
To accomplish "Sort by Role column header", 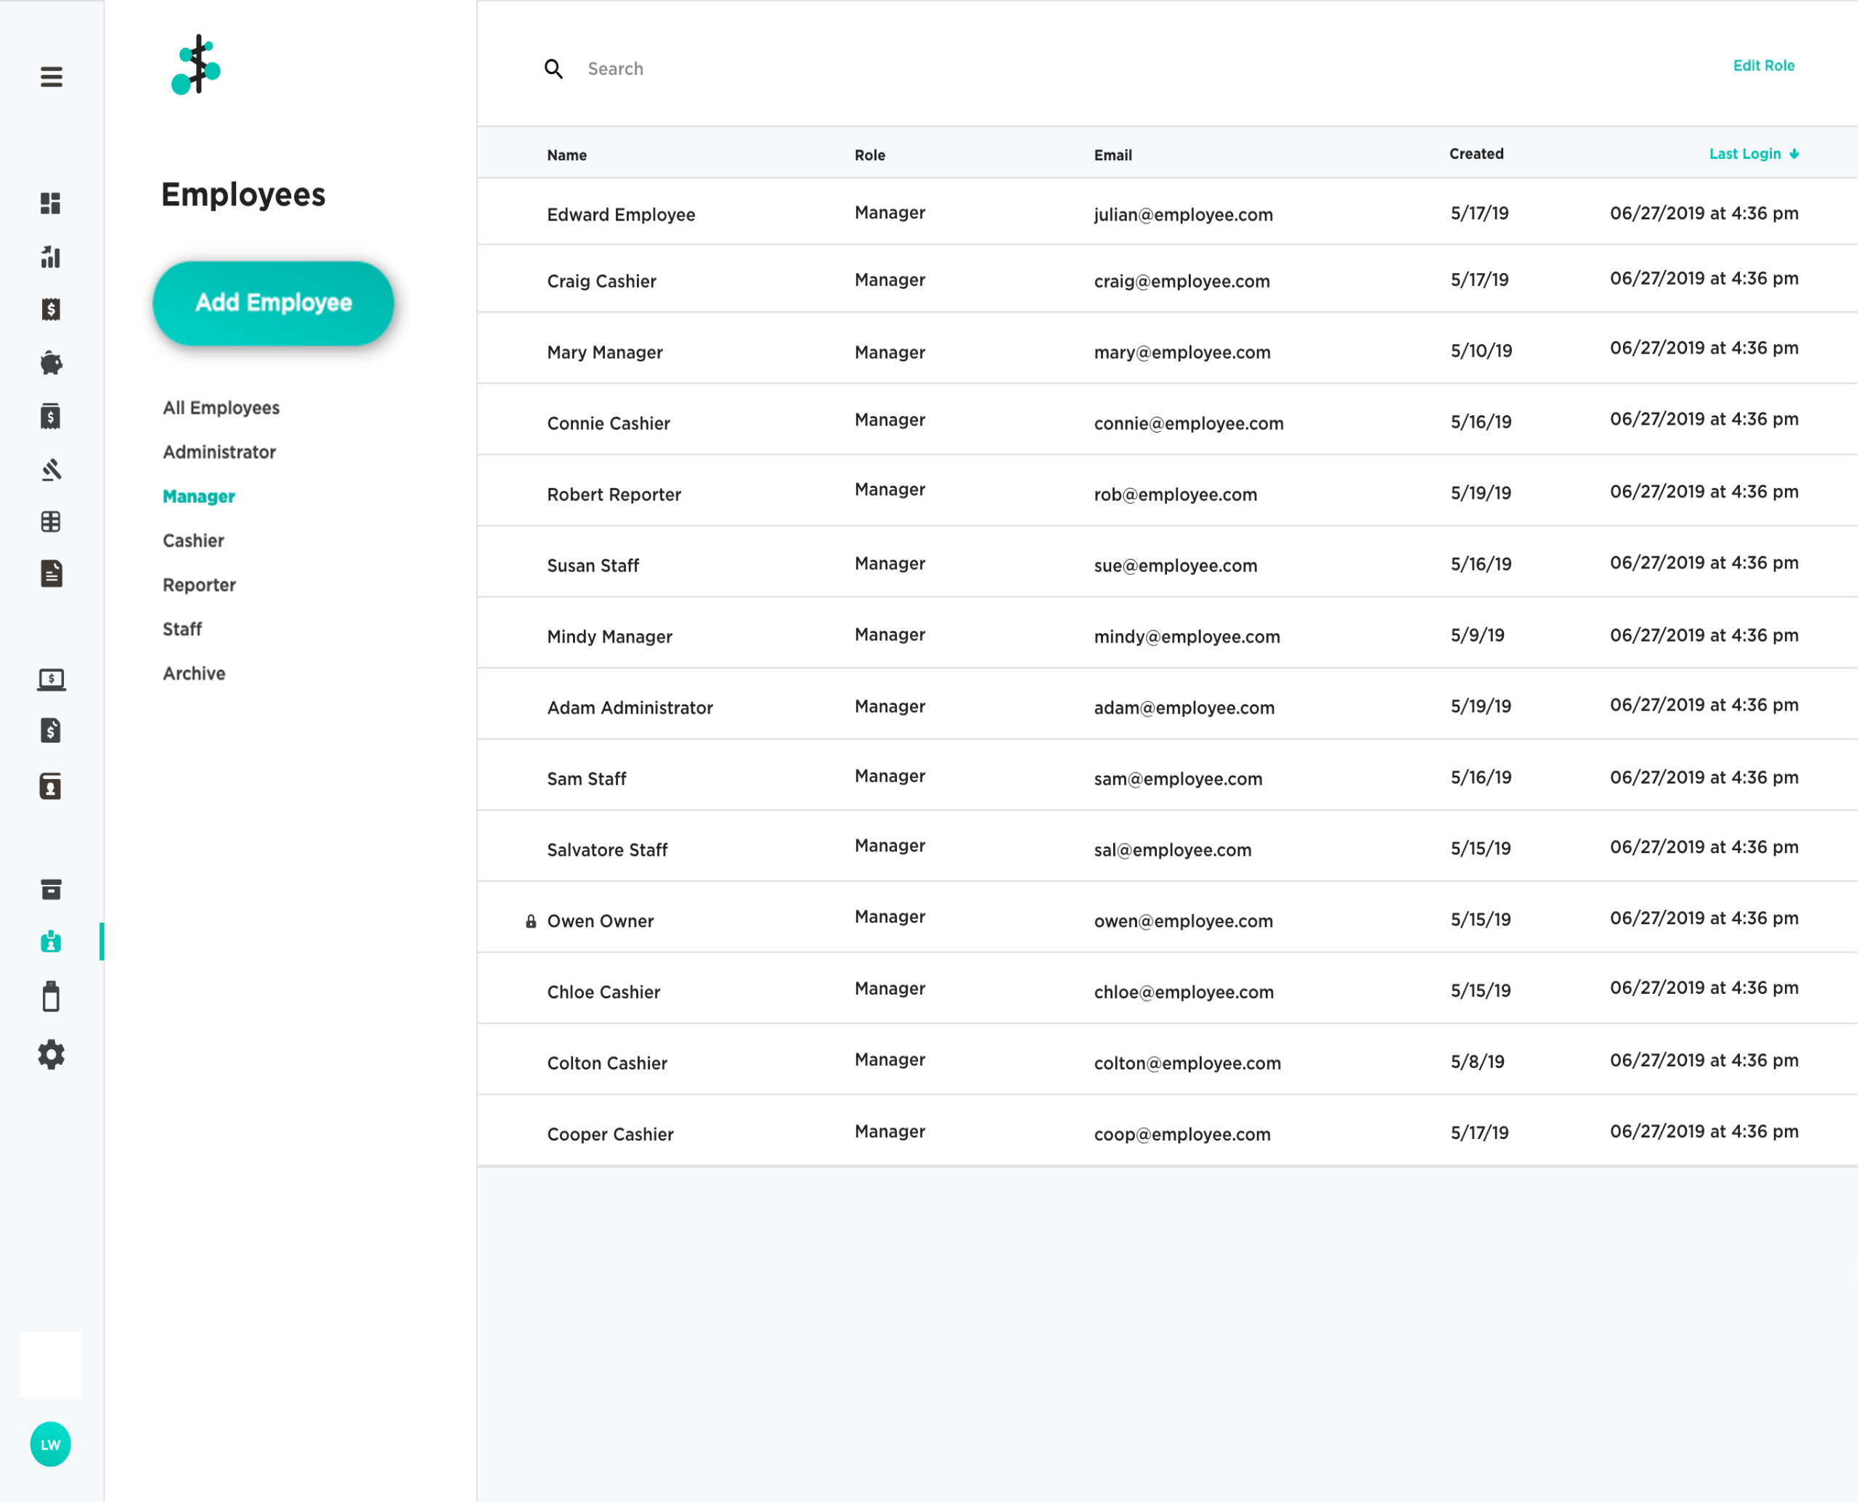I will 870,155.
